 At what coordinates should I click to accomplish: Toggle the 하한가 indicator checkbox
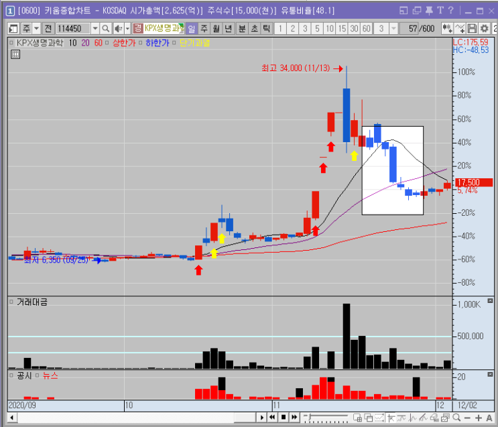140,43
